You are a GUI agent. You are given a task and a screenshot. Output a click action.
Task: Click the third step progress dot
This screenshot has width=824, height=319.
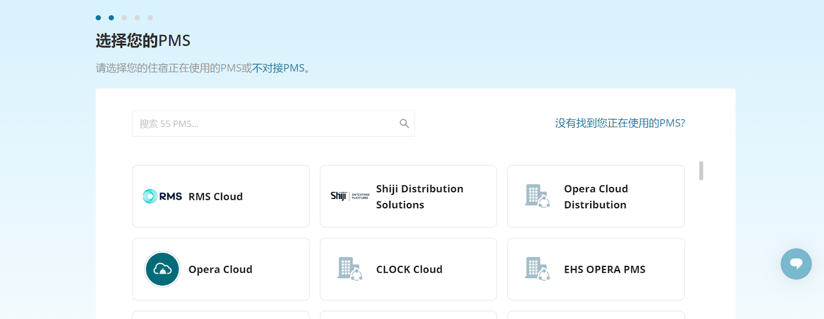124,18
